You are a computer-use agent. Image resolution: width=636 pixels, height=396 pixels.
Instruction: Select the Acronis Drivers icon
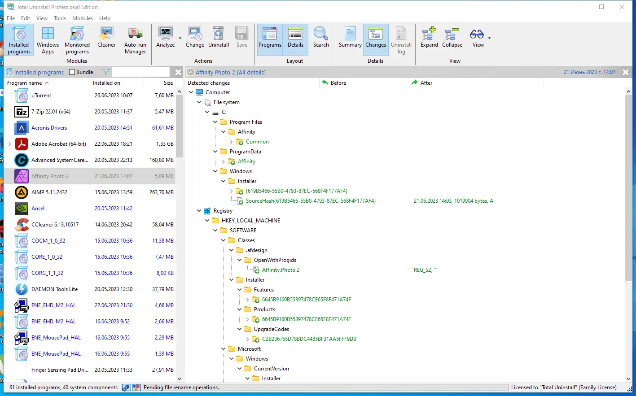click(22, 128)
